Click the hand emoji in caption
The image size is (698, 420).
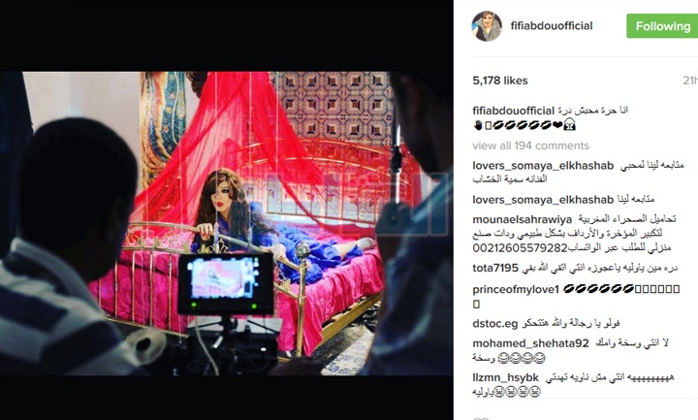click(x=478, y=125)
